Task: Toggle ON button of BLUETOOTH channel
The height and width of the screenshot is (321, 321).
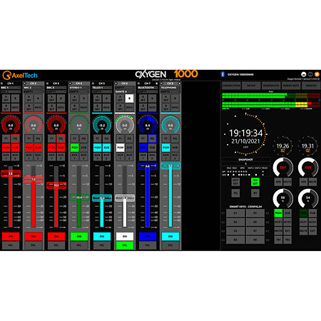Action: pyautogui.click(x=148, y=236)
